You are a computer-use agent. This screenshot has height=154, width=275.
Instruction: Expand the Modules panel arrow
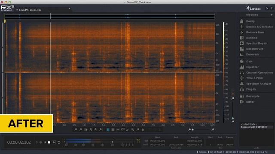pyautogui.click(x=272, y=15)
